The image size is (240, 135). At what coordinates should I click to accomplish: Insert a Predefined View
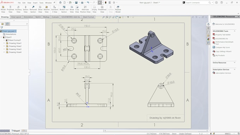tap(102, 9)
